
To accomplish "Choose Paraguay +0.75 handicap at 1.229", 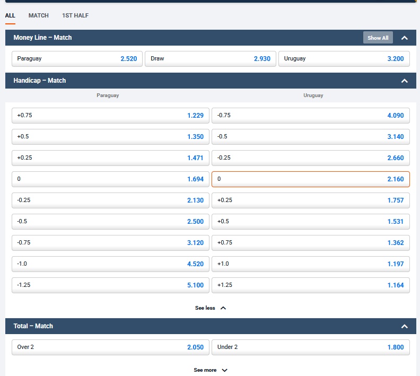I will click(110, 116).
